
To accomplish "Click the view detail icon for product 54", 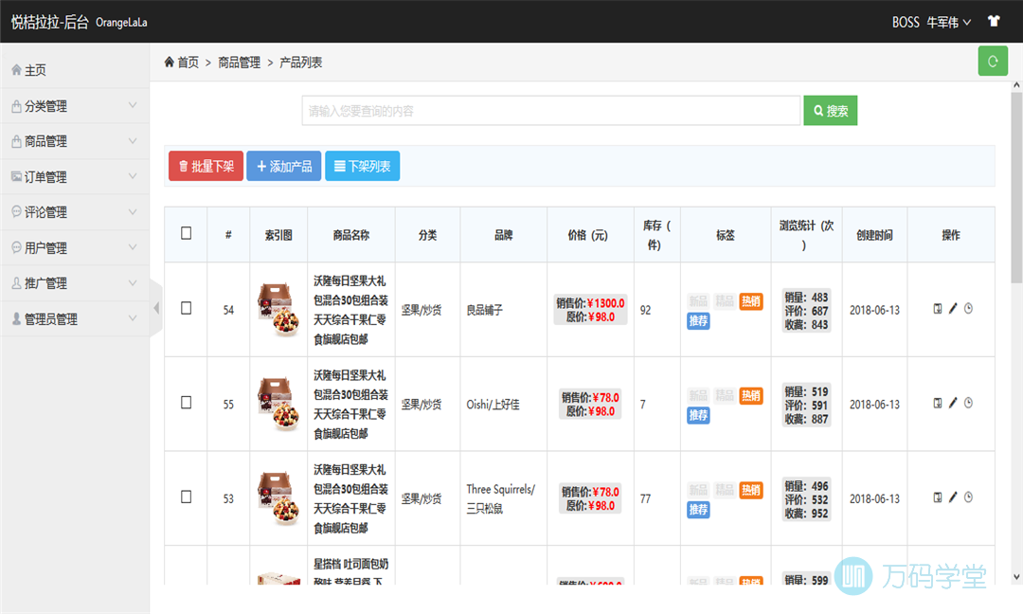I will tap(938, 309).
